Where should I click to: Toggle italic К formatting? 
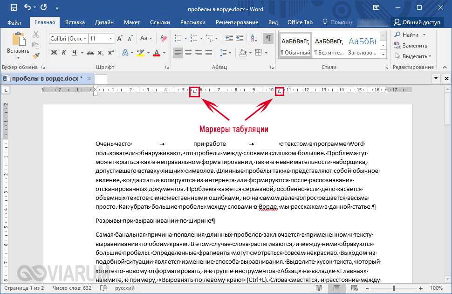tap(64, 53)
